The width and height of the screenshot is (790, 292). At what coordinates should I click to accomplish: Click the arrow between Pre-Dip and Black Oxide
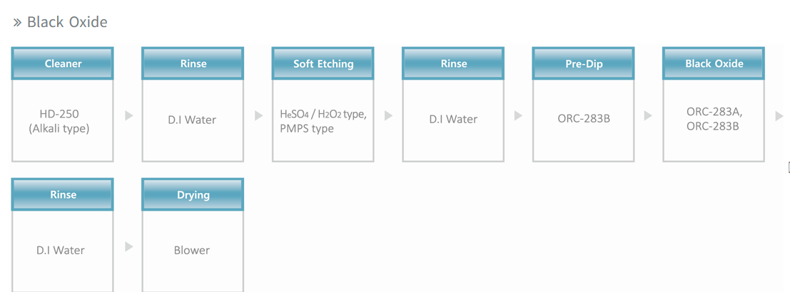click(x=649, y=115)
